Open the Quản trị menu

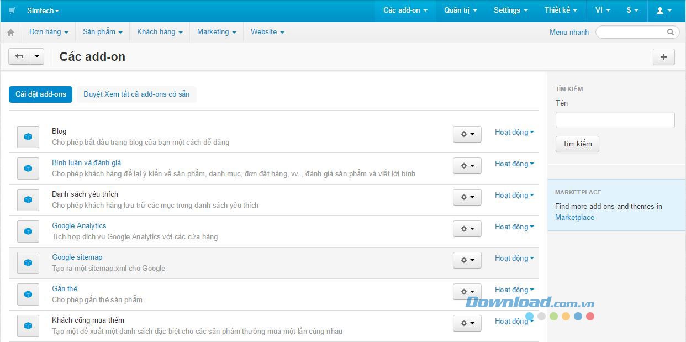click(x=460, y=10)
